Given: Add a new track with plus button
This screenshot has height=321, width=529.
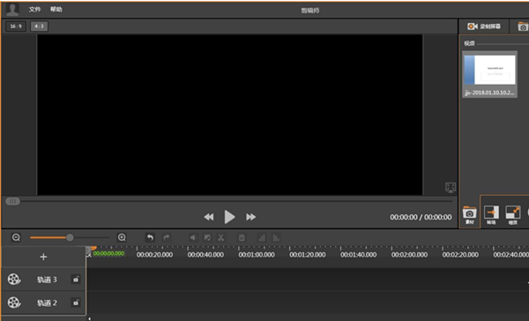Looking at the screenshot, I should pyautogui.click(x=43, y=257).
